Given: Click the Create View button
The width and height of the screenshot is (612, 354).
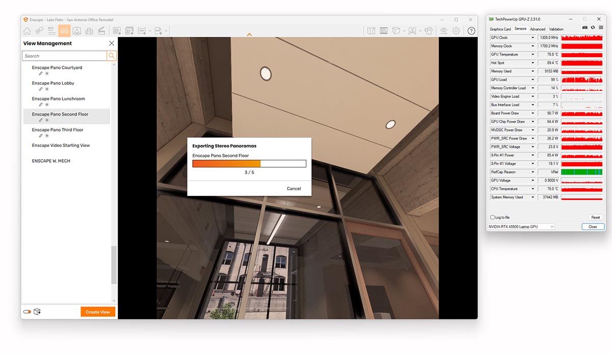Looking at the screenshot, I should pyautogui.click(x=98, y=311).
